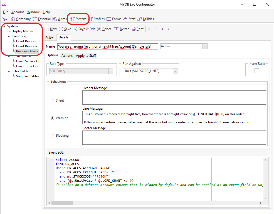Go to the previous record
This screenshot has height=214, width=274.
[x=156, y=29]
